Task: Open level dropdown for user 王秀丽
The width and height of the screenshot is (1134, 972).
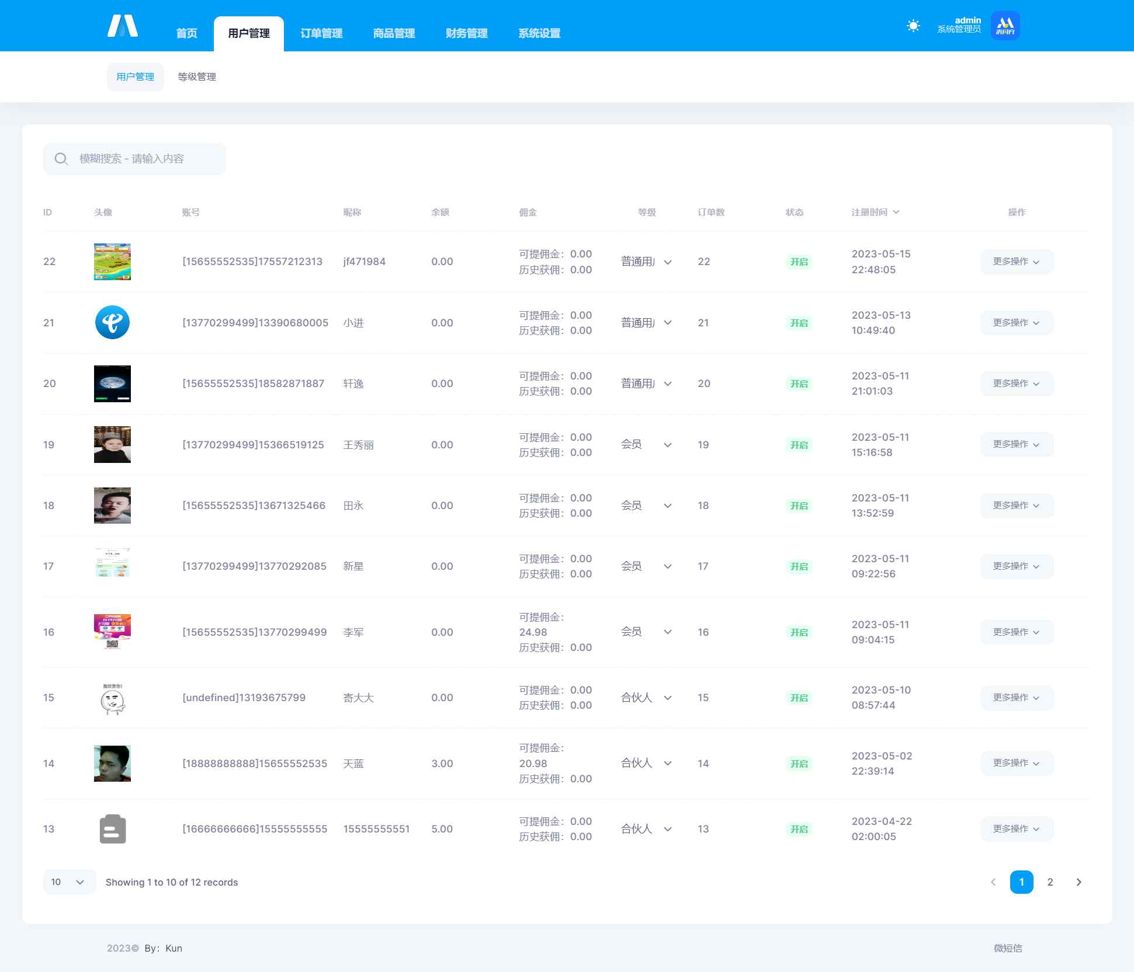Action: pyautogui.click(x=646, y=445)
